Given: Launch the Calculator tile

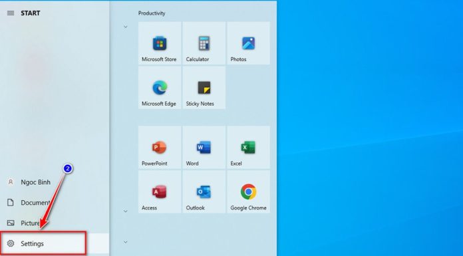Looking at the screenshot, I should click(204, 43).
